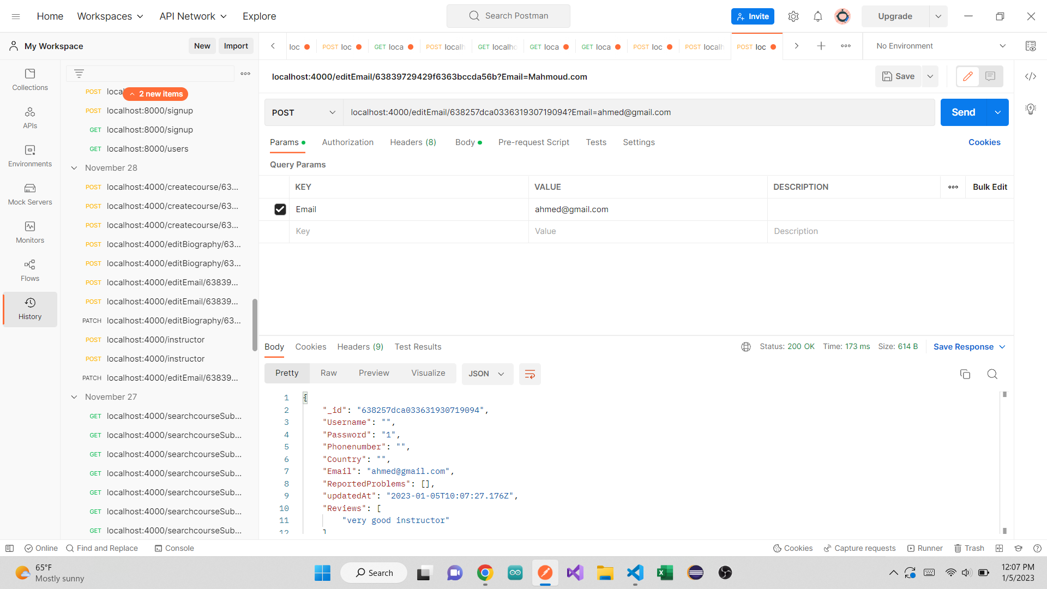Send the request
1047x589 pixels.
[x=963, y=112]
